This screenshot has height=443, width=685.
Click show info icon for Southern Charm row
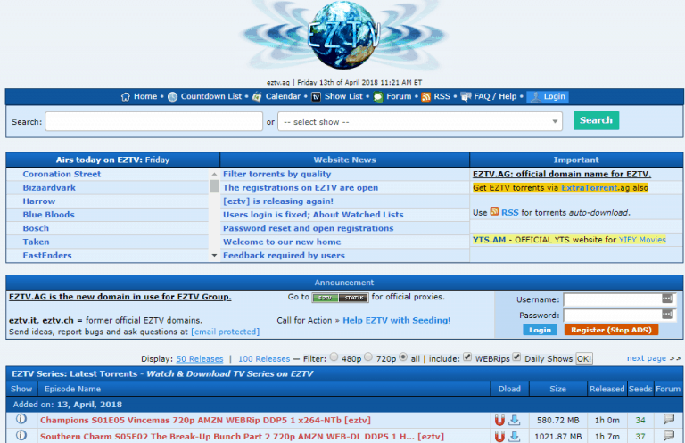coord(21,436)
